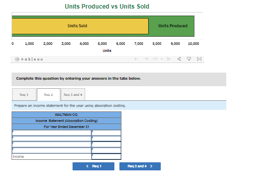Image resolution: width=257 pixels, height=185 pixels.
Task: Click the '5,000' axis tick label
Action: coord(102,44)
